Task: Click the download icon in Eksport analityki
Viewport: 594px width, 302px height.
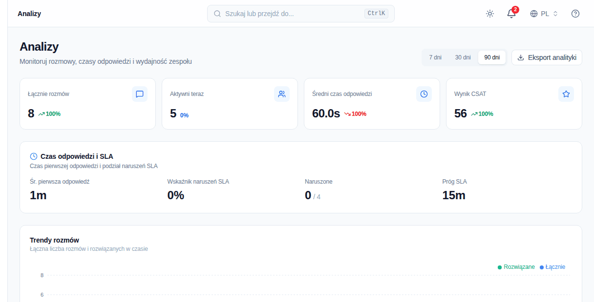Action: tap(521, 57)
